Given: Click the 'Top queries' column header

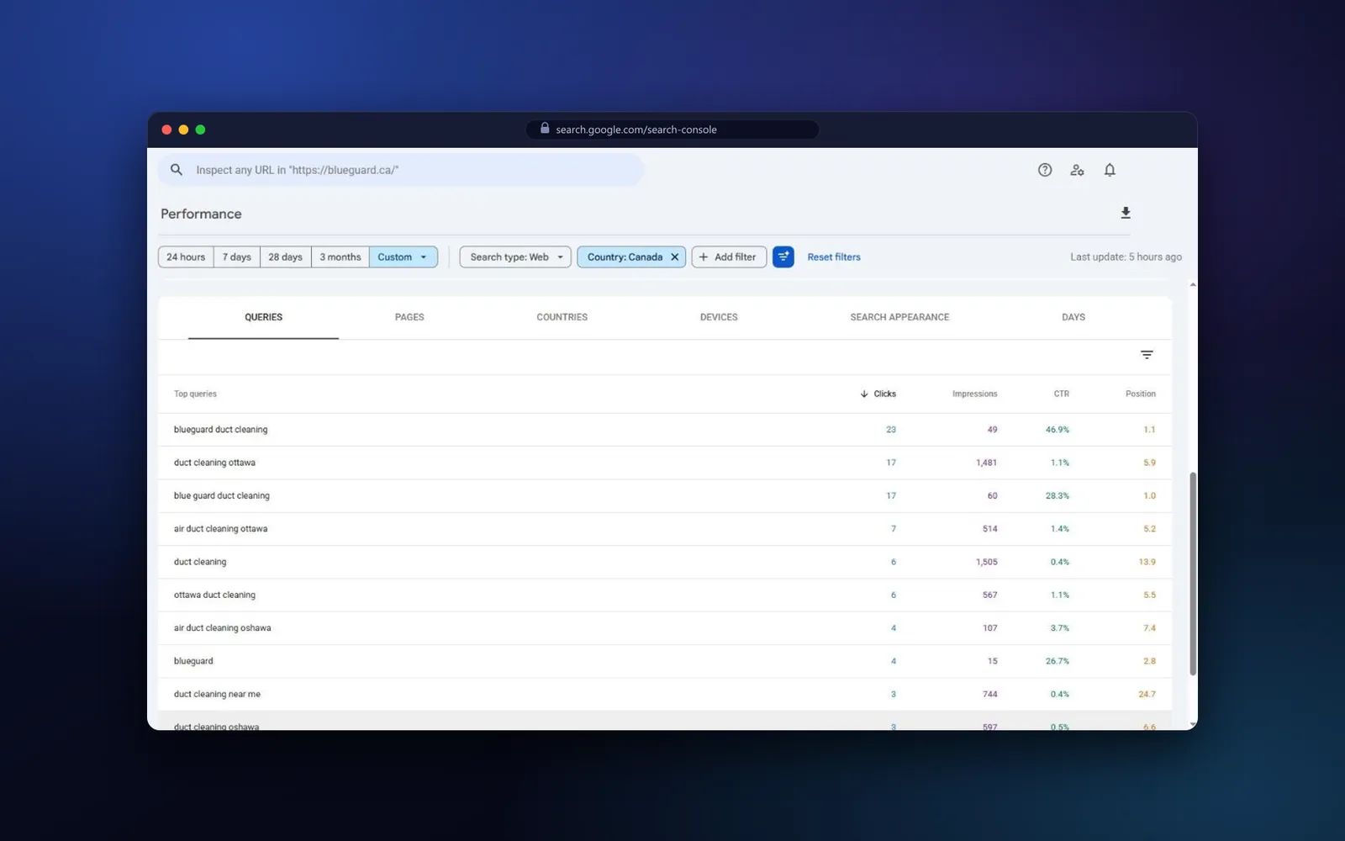Looking at the screenshot, I should (x=195, y=394).
